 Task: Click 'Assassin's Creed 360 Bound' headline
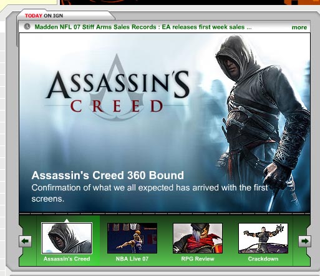[x=108, y=175]
